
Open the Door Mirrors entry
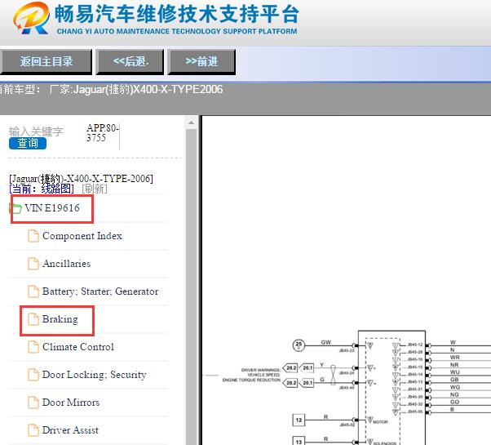(71, 403)
